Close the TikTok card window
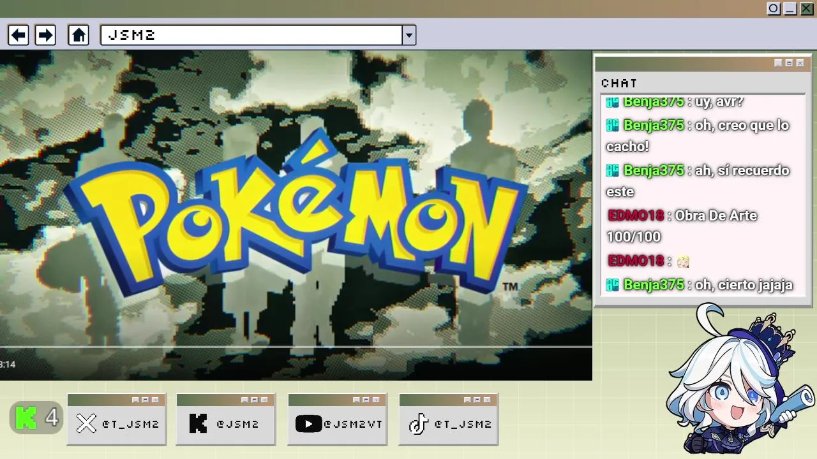The height and width of the screenshot is (459, 817). pyautogui.click(x=487, y=400)
